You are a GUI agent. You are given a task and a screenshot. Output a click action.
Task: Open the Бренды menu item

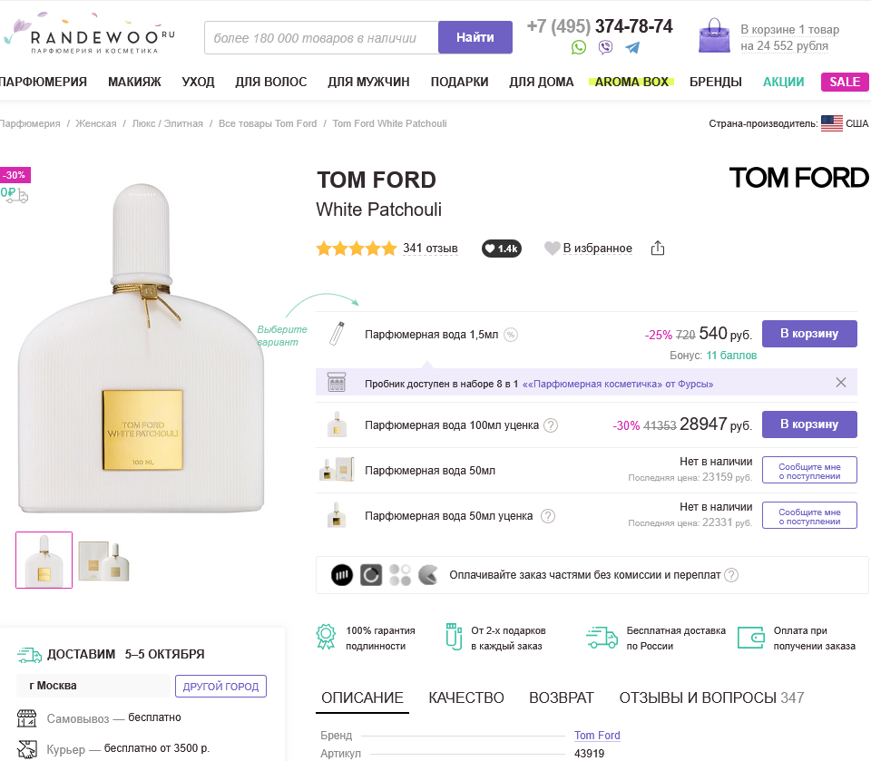716,82
